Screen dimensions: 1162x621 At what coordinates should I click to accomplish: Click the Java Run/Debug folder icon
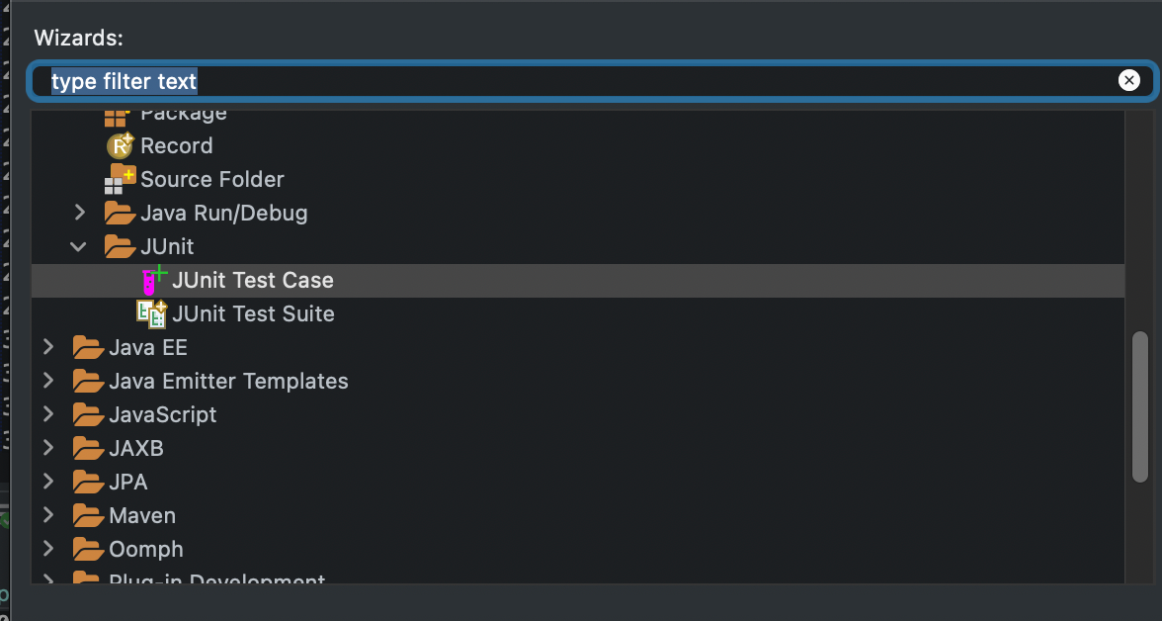coord(119,213)
